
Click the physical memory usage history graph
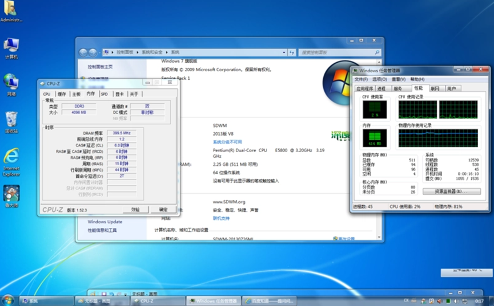438,138
